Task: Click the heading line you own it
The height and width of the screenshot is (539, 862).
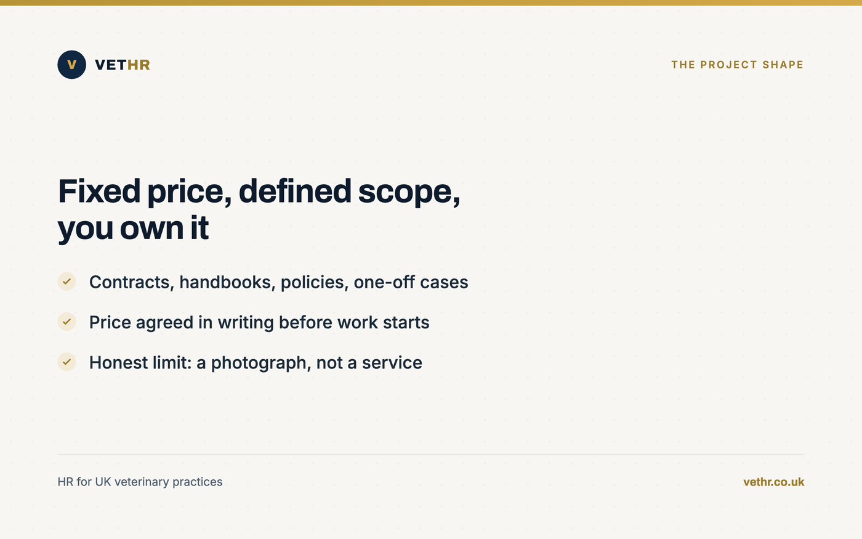Action: [x=134, y=229]
